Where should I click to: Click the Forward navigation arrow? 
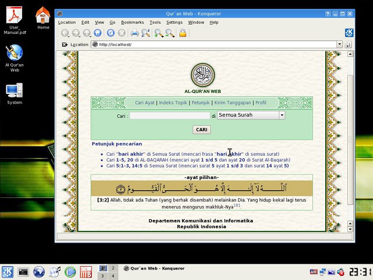76,33
